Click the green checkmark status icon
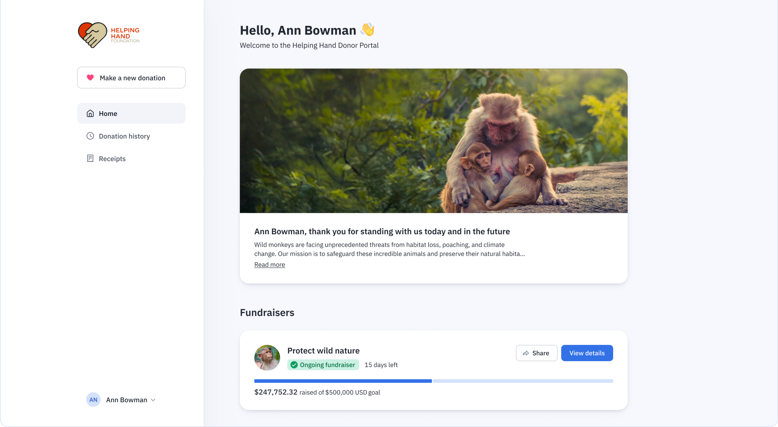 tap(294, 365)
